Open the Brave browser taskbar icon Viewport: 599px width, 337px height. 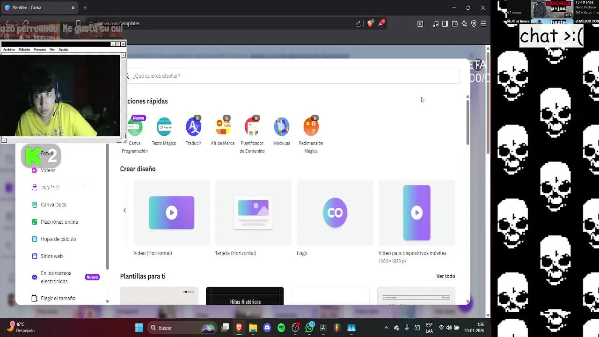(239, 328)
